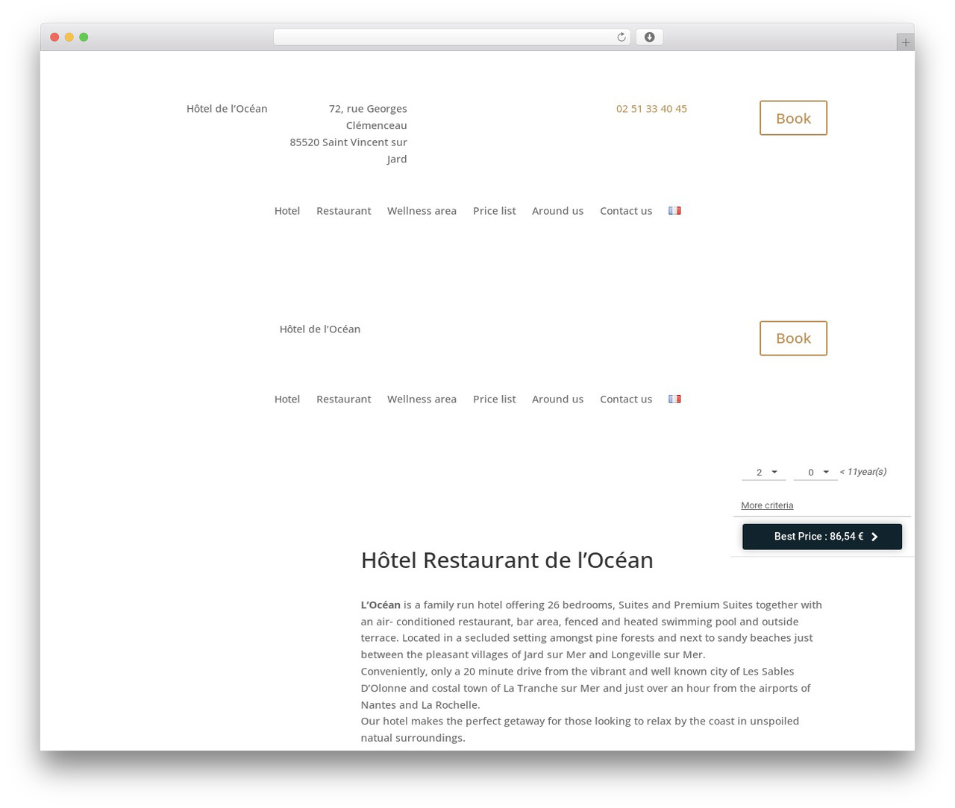
Task: Click the green maximize window button
Action: 84,37
